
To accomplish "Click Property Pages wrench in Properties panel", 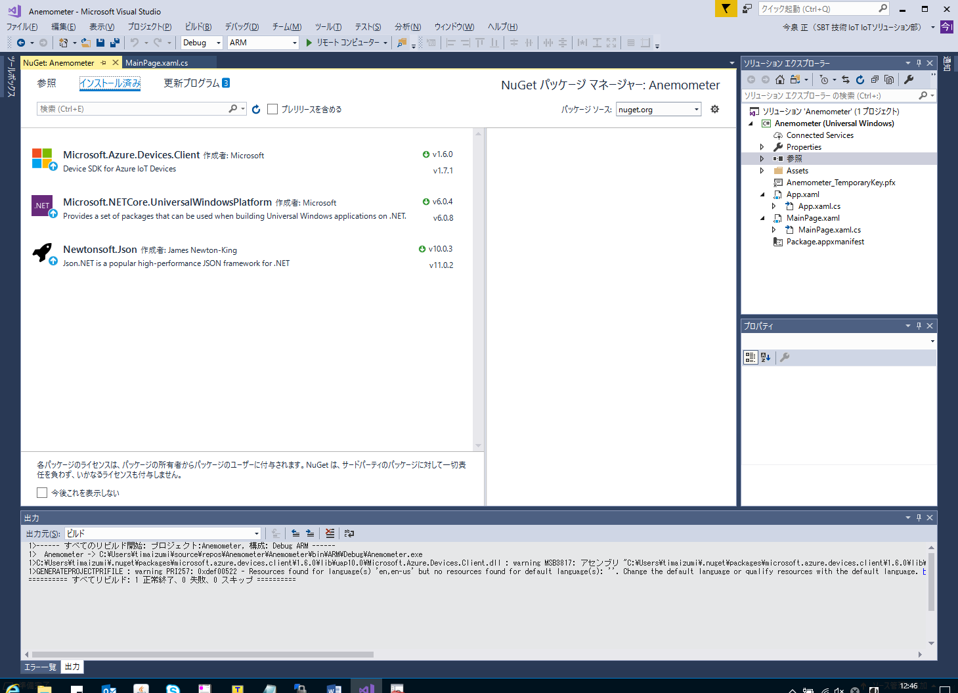I will pyautogui.click(x=785, y=357).
